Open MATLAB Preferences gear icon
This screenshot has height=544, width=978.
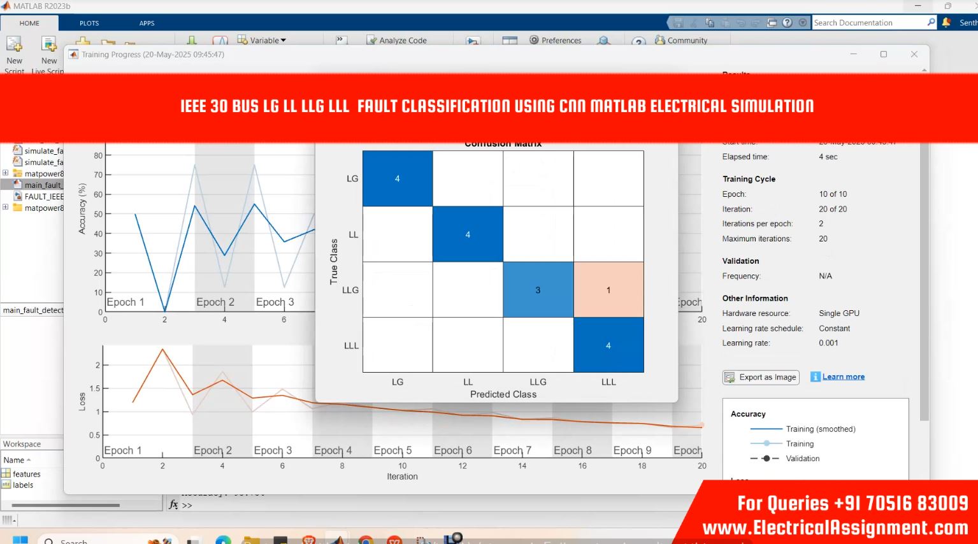click(x=534, y=40)
